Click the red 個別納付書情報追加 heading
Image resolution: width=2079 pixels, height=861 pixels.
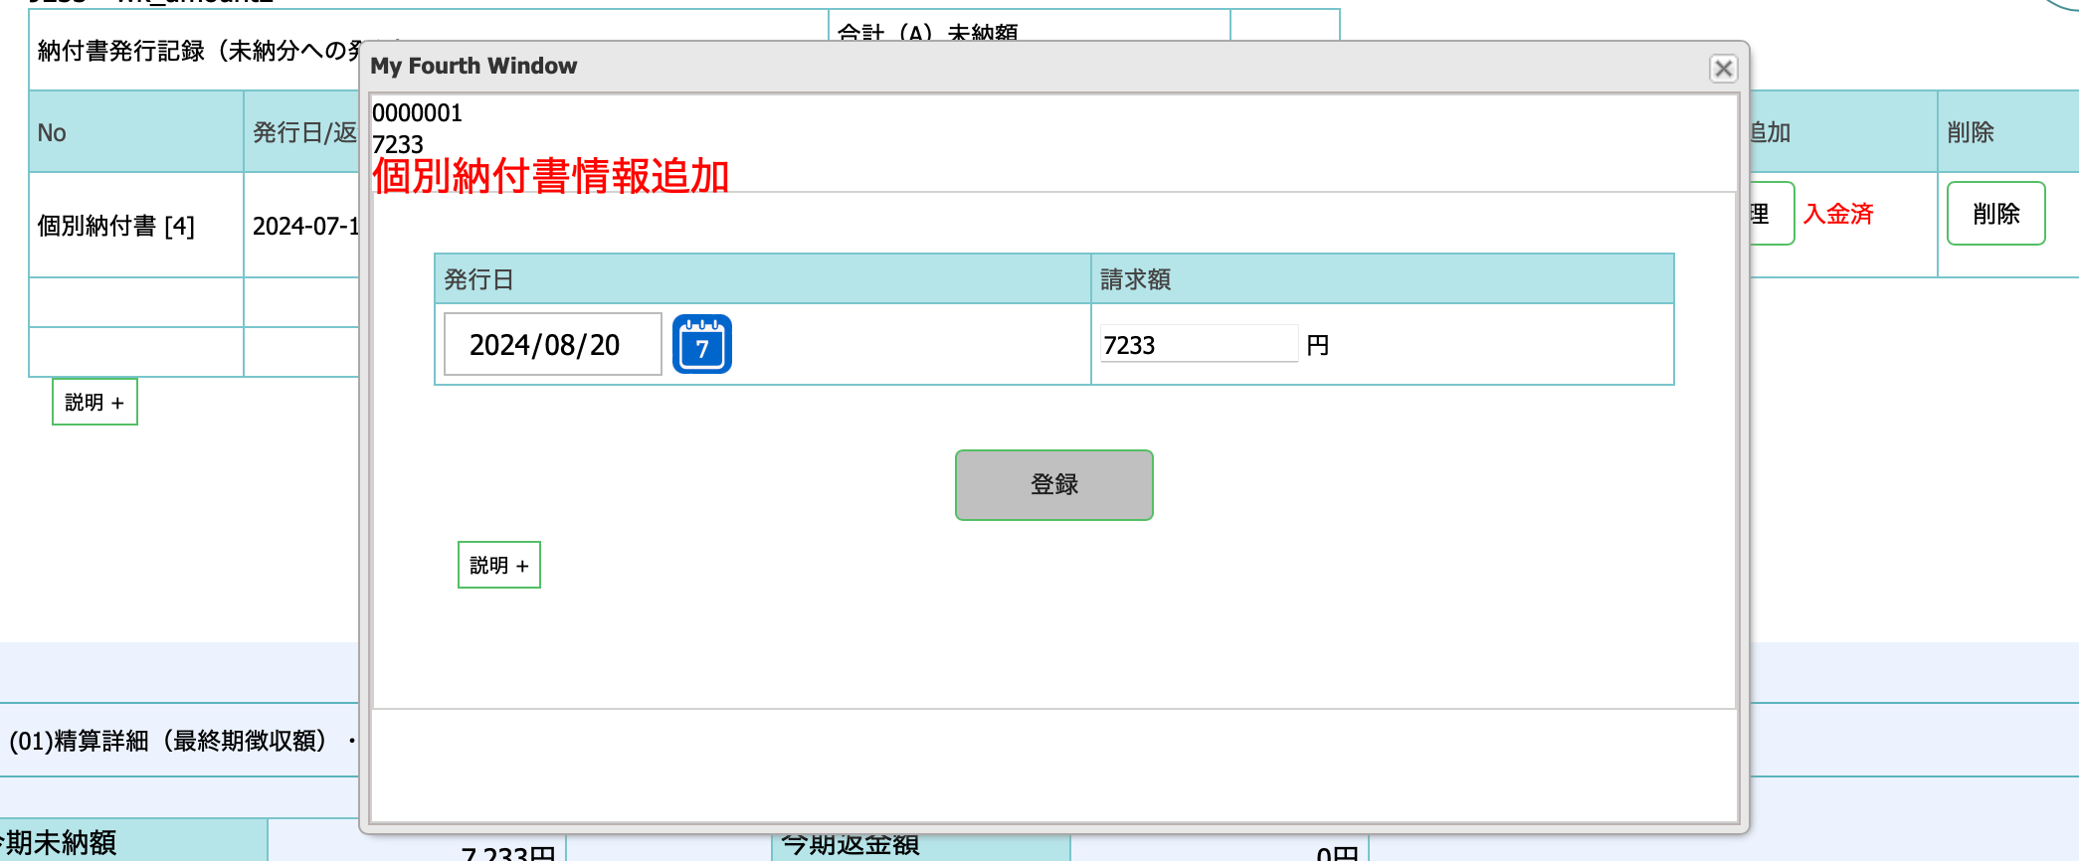tap(550, 176)
